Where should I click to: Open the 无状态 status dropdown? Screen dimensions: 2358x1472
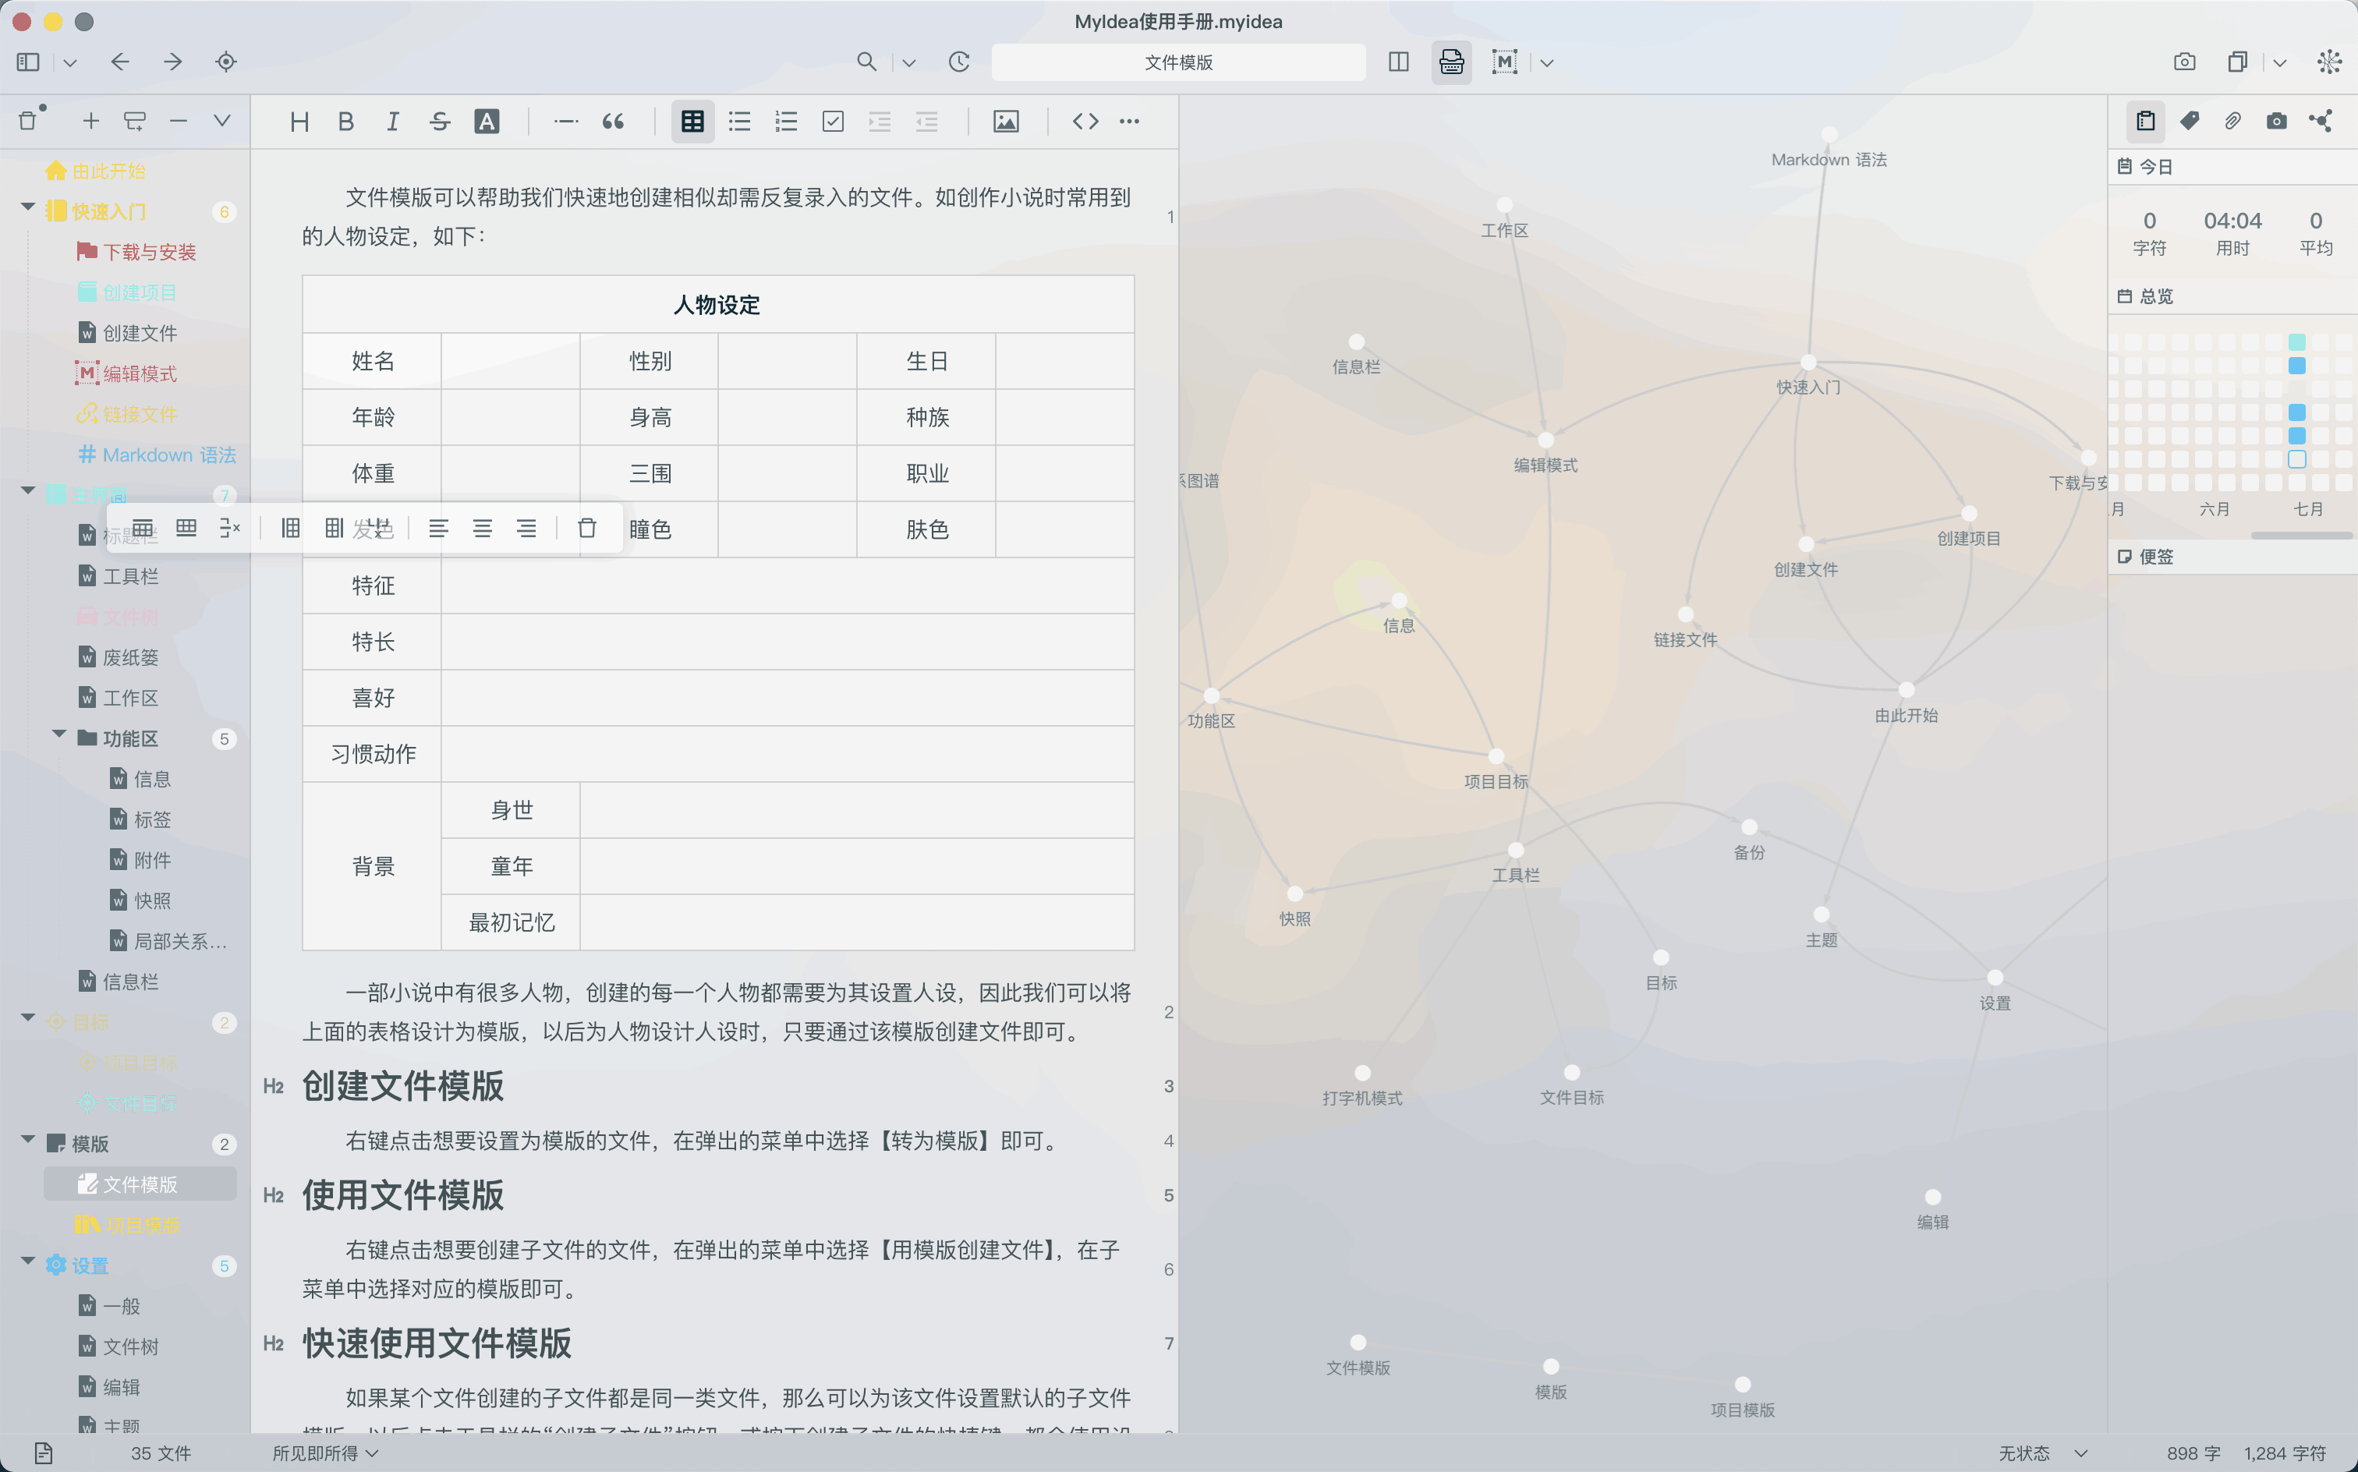click(x=2041, y=1453)
